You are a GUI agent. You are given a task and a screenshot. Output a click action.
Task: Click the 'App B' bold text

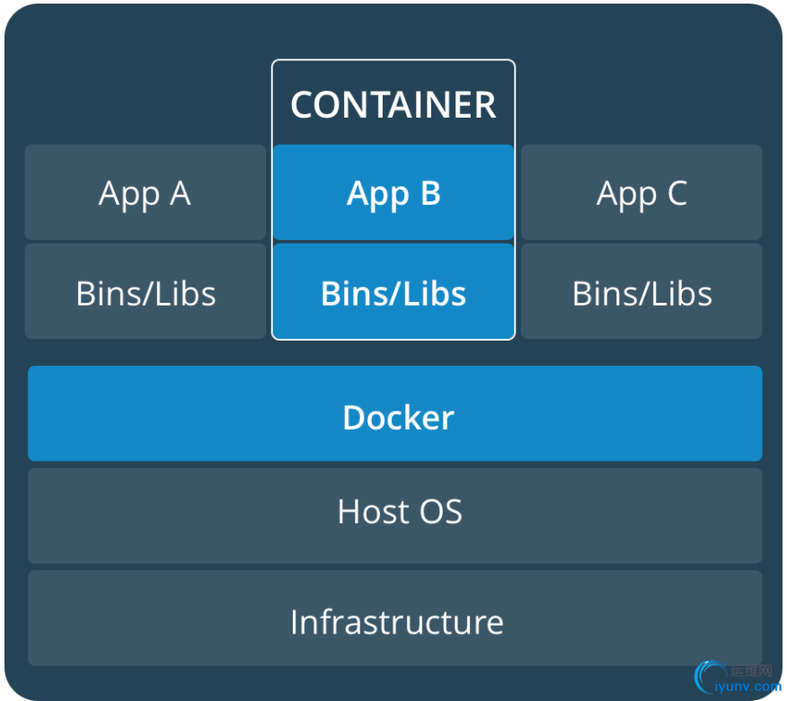[x=393, y=194]
